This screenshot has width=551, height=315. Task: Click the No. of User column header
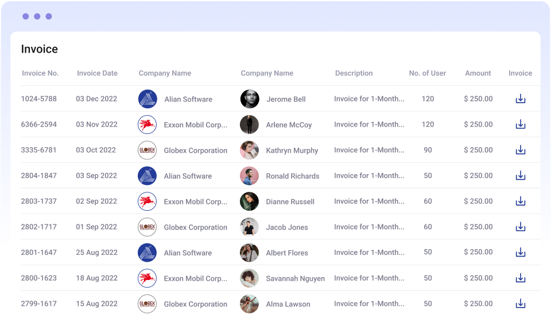tap(427, 73)
